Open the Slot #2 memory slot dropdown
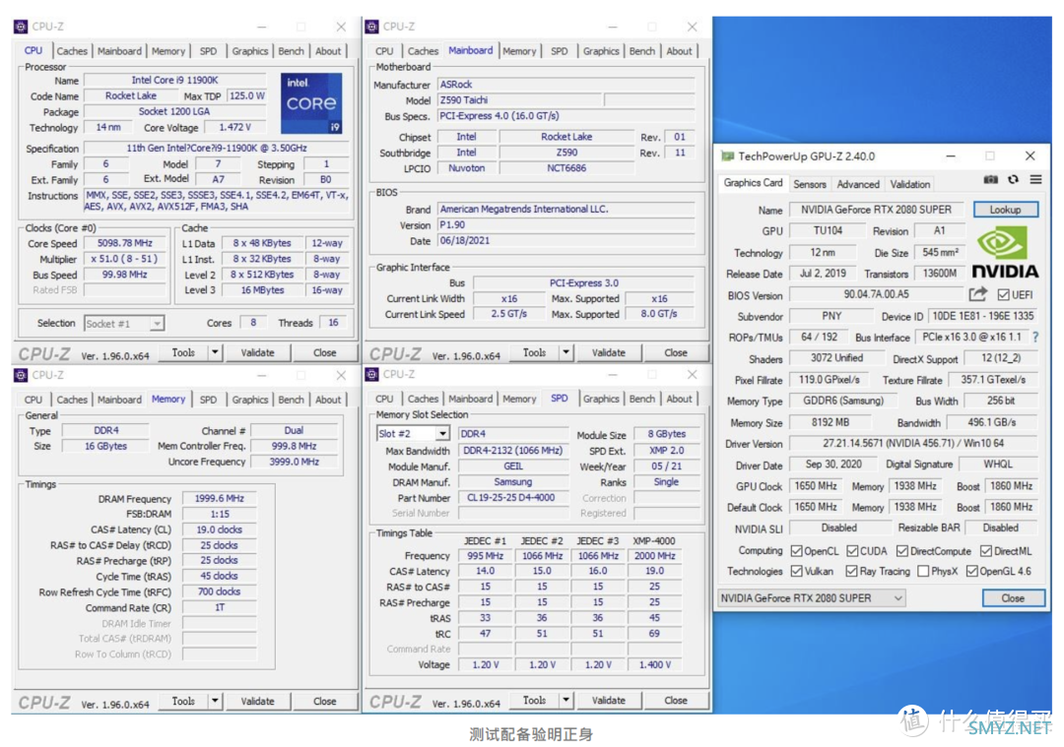 click(x=413, y=433)
